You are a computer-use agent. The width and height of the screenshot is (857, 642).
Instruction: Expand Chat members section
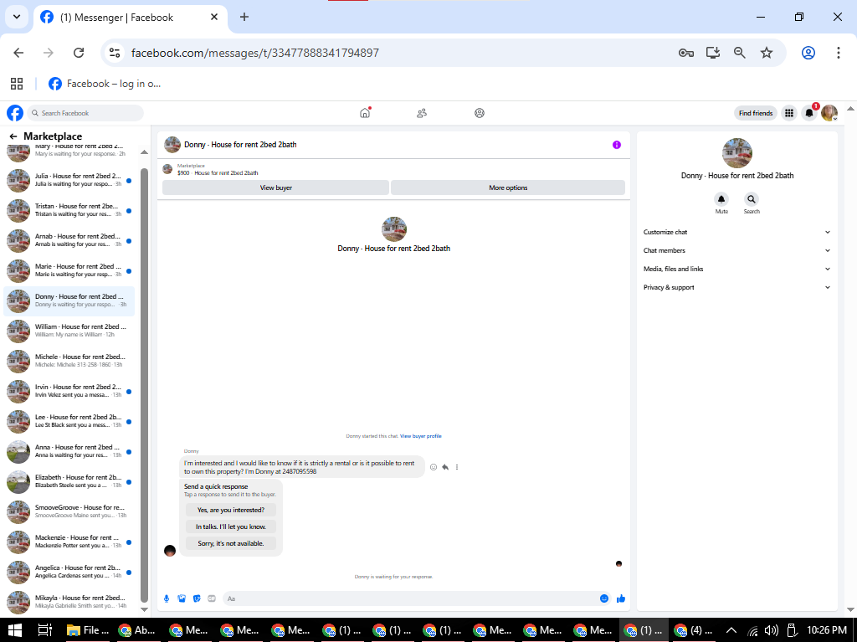tap(736, 250)
